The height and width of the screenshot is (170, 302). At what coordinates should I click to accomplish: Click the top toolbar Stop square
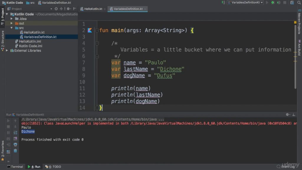(x=285, y=2)
